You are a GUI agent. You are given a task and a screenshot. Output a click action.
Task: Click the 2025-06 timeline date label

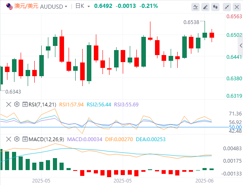click(205, 181)
